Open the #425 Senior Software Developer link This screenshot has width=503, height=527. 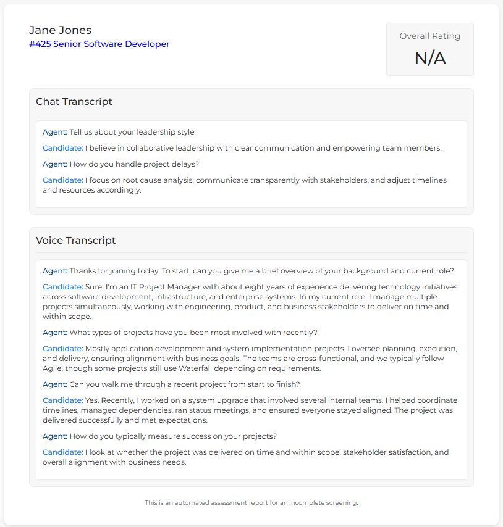coord(99,44)
